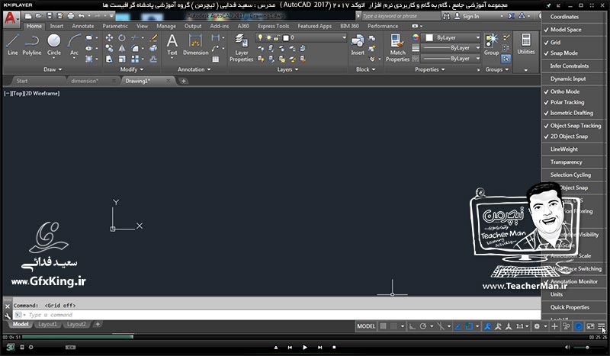610x356 pixels.
Task: Click the 2D Wireframe visual style label
Action: pyautogui.click(x=43, y=93)
